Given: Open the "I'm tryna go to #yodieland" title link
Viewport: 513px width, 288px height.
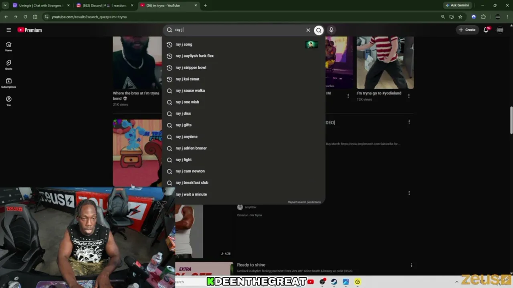Looking at the screenshot, I should (x=379, y=93).
